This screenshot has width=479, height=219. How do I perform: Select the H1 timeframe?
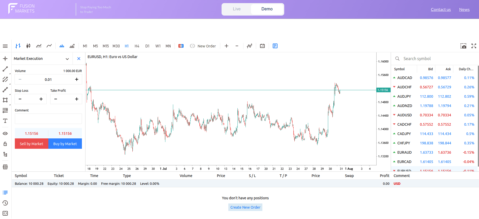click(x=127, y=46)
